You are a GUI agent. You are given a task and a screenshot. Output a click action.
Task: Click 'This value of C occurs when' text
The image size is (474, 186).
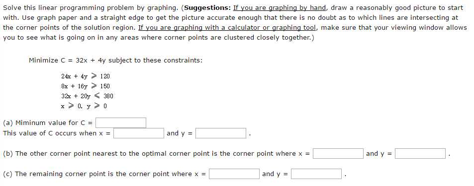click(x=50, y=133)
